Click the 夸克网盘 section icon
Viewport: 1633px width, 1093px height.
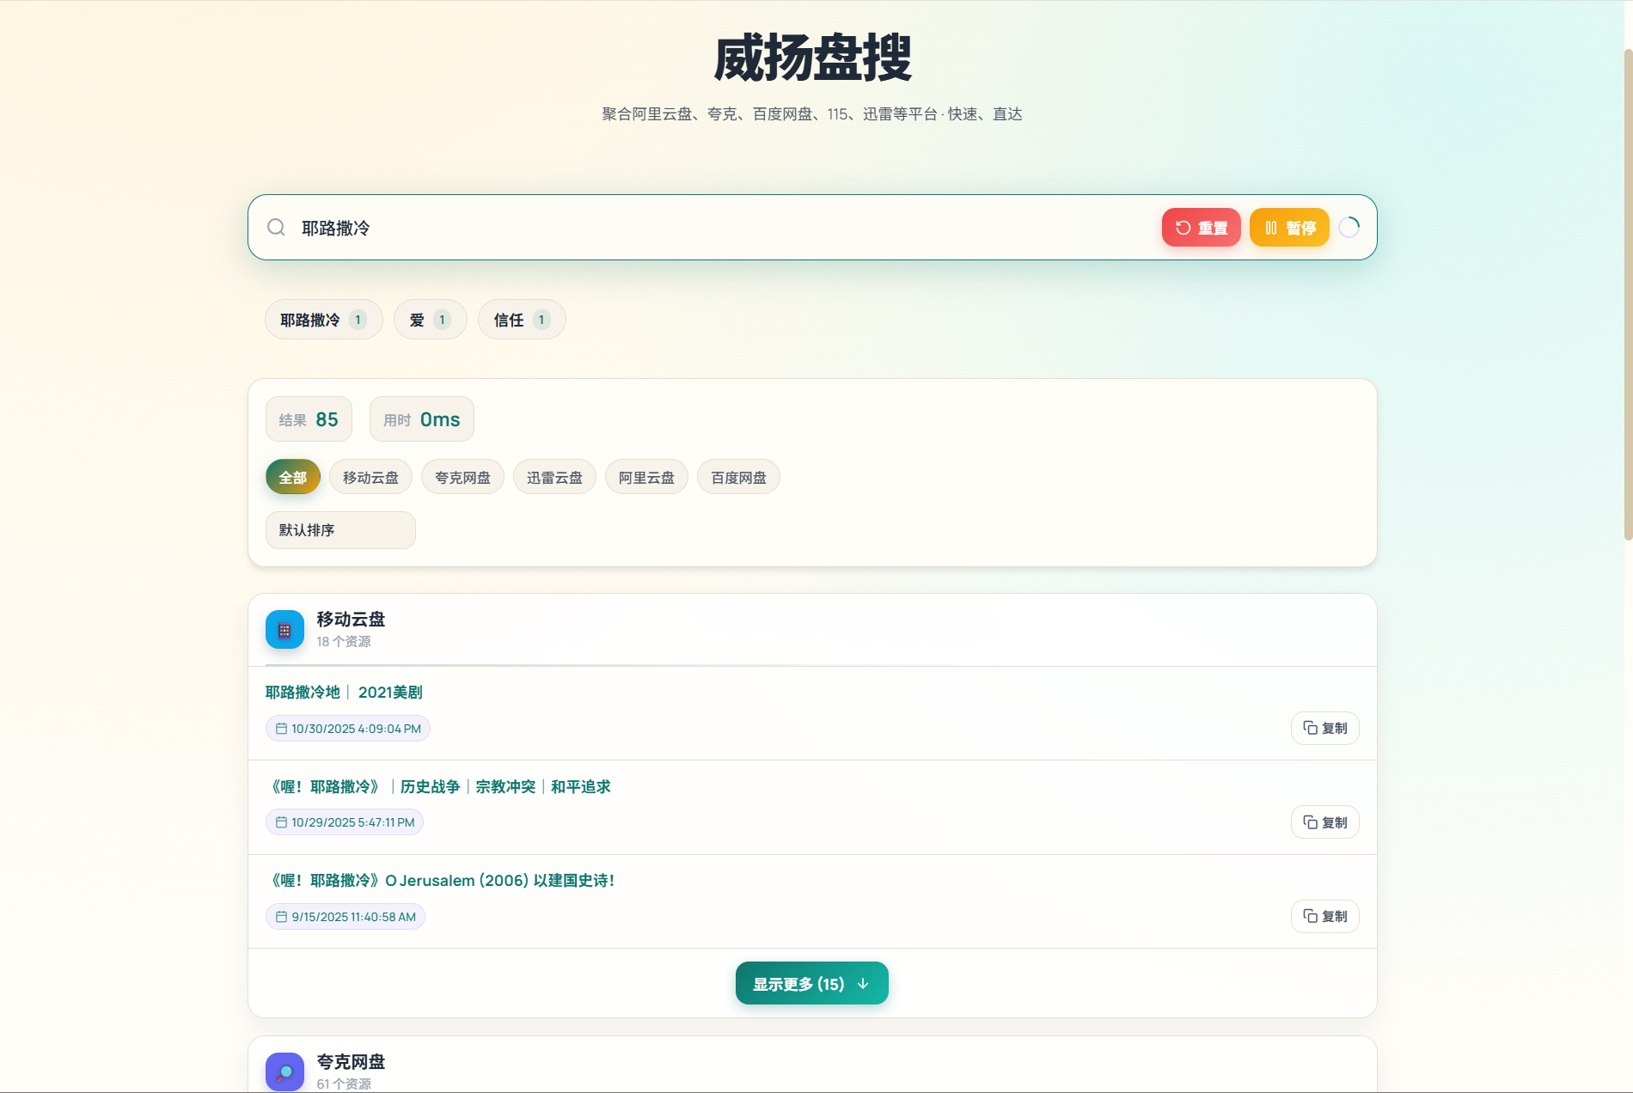click(284, 1072)
